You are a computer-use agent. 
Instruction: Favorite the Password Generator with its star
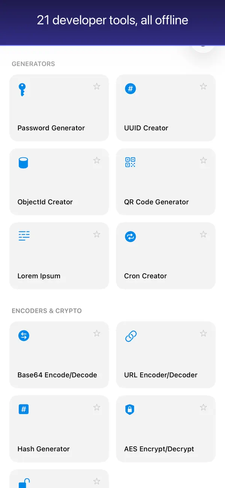[x=96, y=86]
